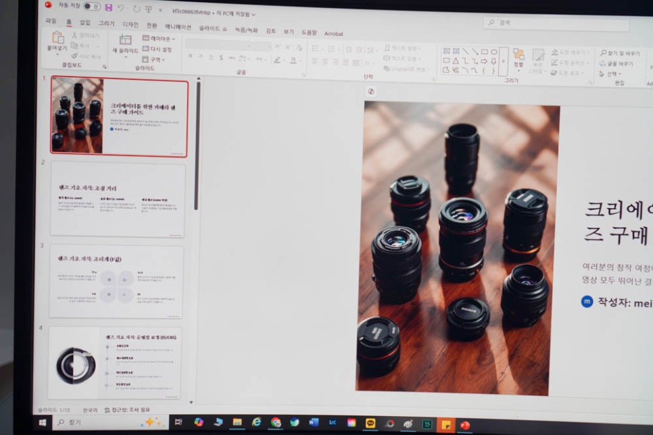Select the right arrow shape
The width and height of the screenshot is (653, 435).
pos(484,61)
